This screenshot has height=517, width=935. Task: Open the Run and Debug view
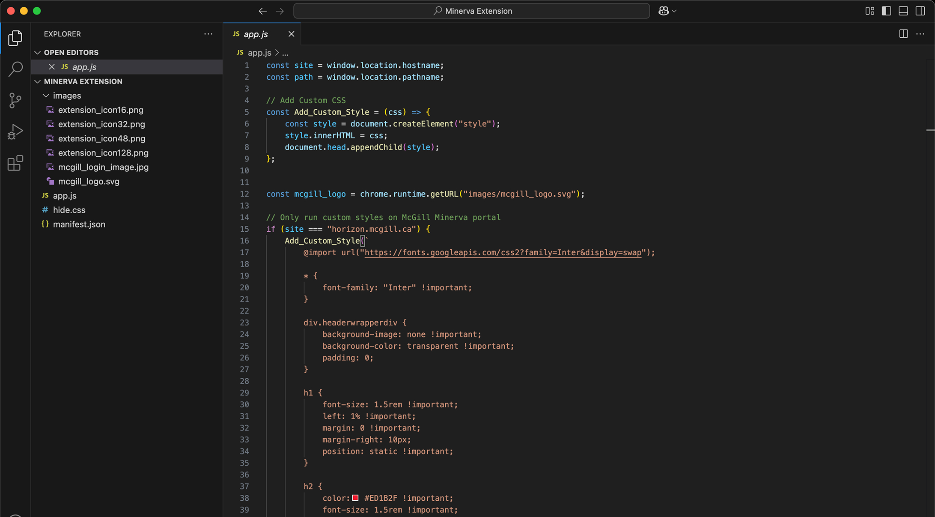pos(15,132)
